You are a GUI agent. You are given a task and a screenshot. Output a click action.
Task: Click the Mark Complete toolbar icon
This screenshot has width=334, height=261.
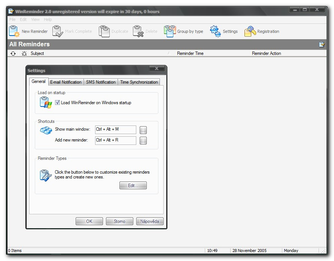click(x=58, y=31)
